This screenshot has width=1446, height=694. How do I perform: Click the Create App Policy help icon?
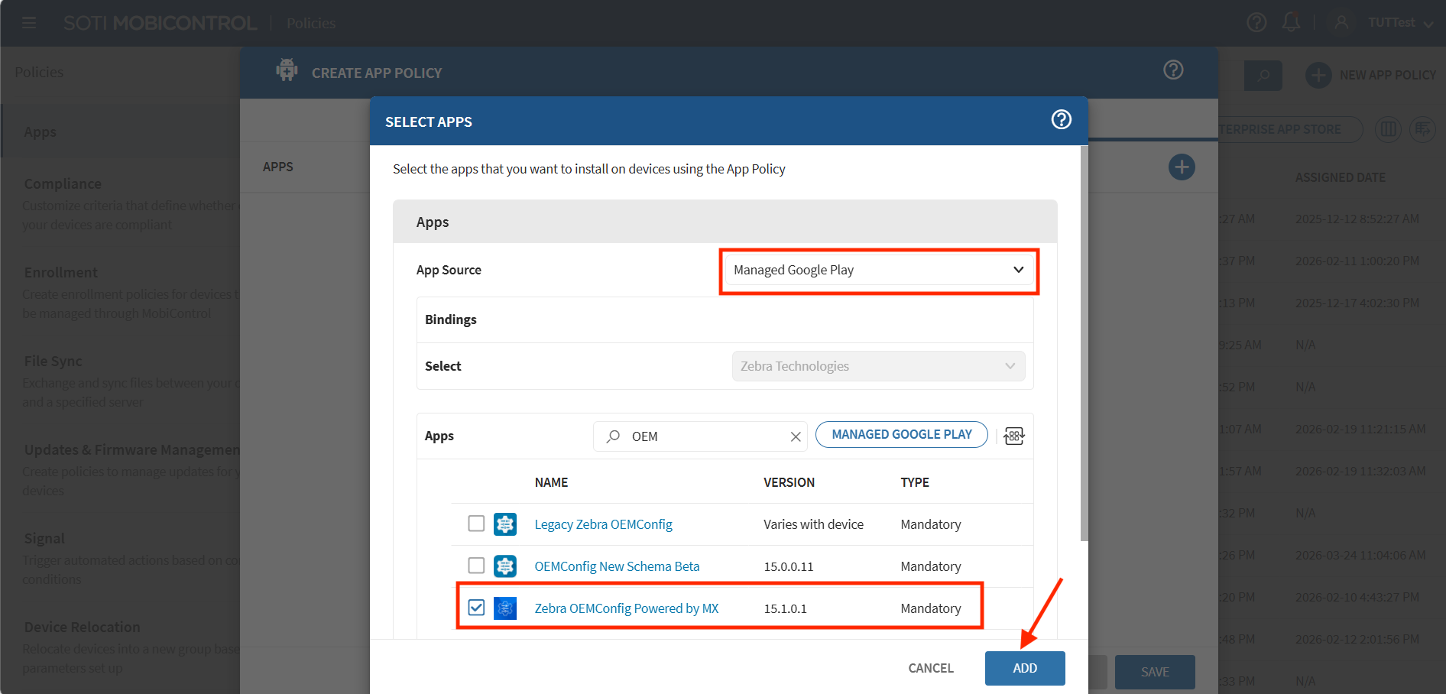click(x=1173, y=70)
